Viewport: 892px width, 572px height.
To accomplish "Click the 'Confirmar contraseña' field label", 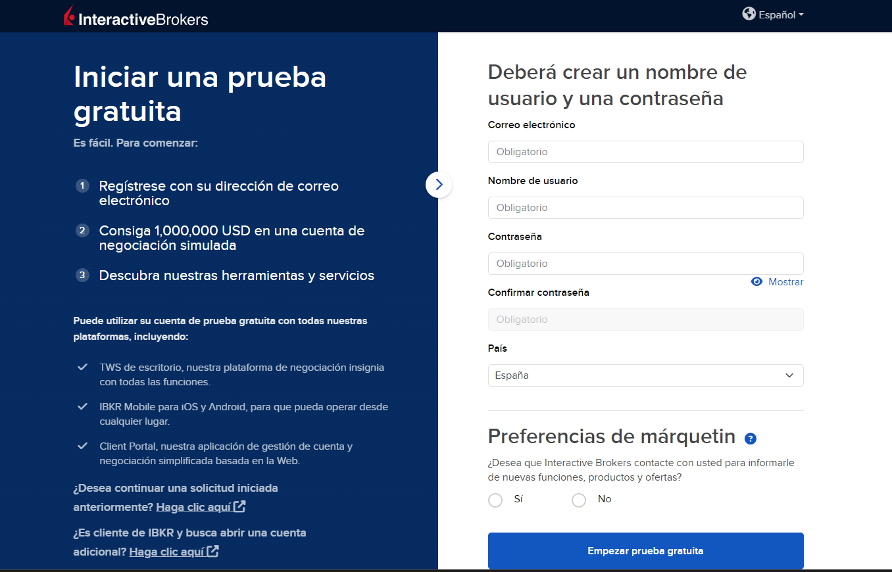I will click(539, 293).
